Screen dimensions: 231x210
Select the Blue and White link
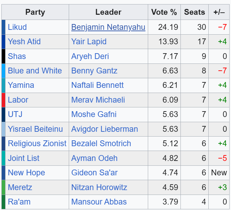coord(35,71)
